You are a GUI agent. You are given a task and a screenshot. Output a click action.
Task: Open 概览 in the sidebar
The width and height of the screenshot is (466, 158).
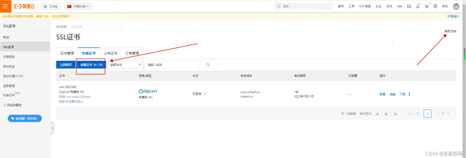point(25,37)
